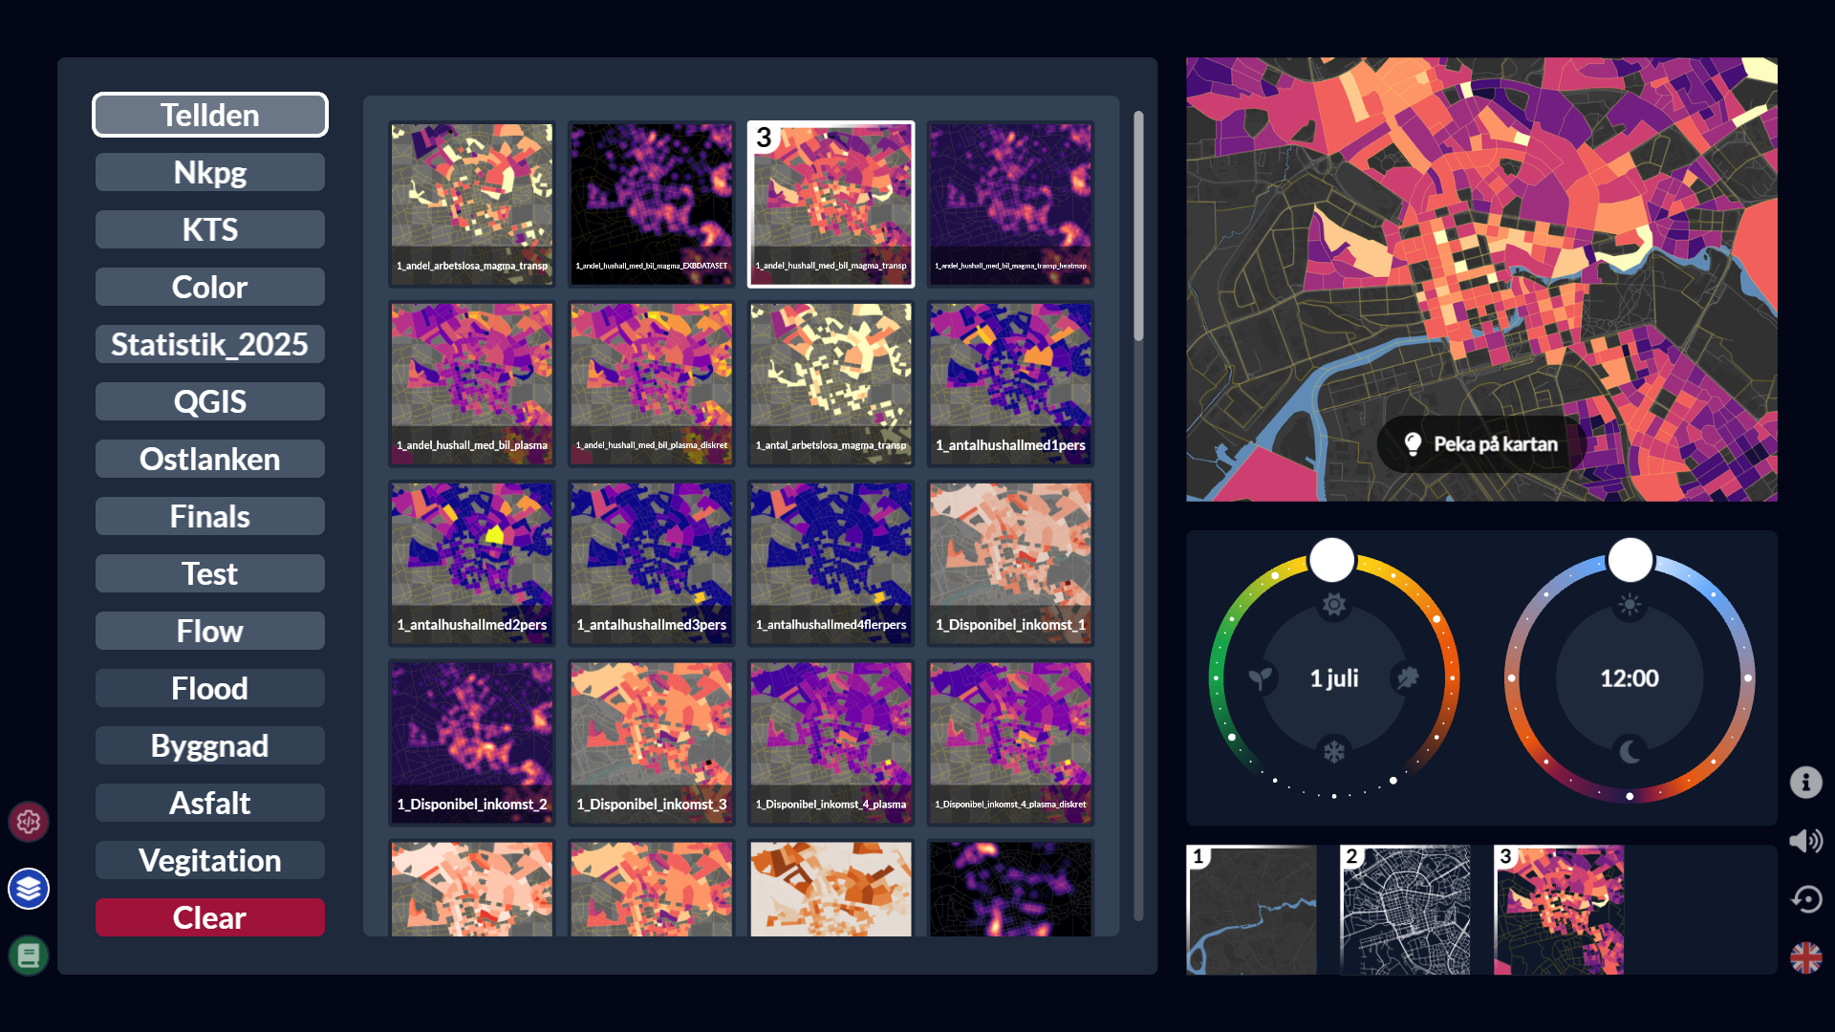Click the lightbulb Peka på kartan hint
The width and height of the screenshot is (1835, 1032).
[x=1481, y=444]
